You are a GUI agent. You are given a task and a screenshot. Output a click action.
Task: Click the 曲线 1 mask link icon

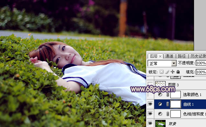coord(168,104)
